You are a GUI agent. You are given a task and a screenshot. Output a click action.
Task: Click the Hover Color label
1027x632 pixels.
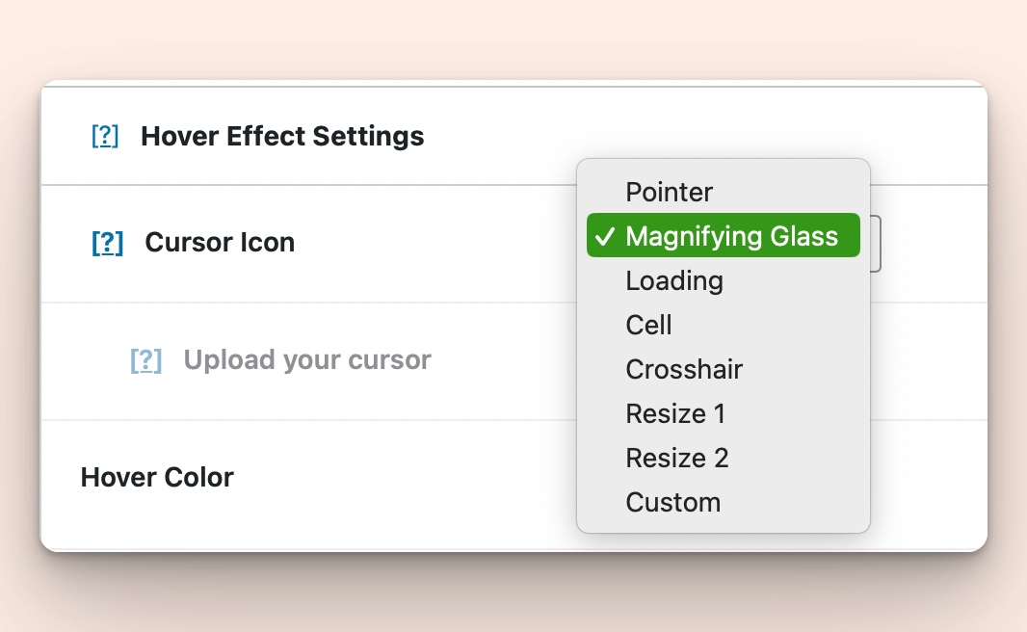(x=157, y=477)
